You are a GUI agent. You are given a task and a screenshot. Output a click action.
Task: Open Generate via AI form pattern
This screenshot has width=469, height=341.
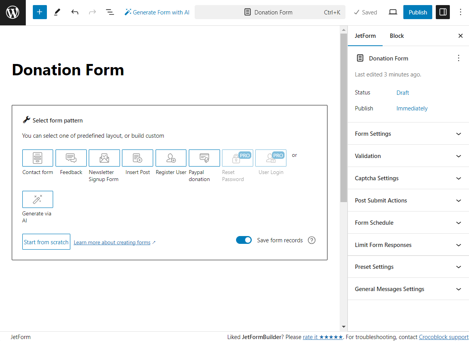[38, 199]
